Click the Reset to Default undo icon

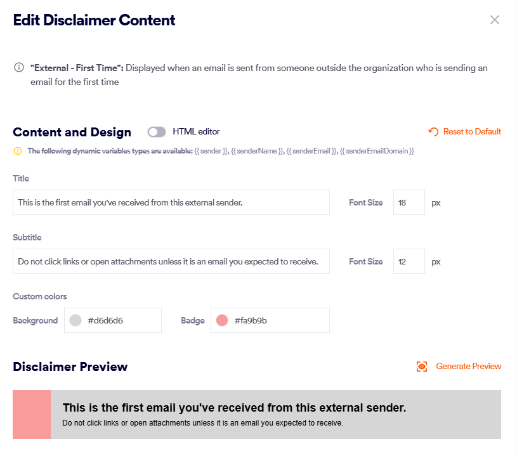coord(433,132)
